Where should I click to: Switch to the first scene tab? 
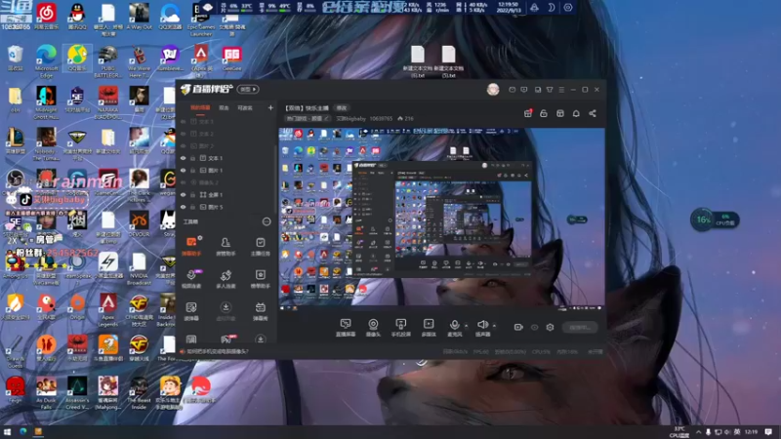click(200, 107)
